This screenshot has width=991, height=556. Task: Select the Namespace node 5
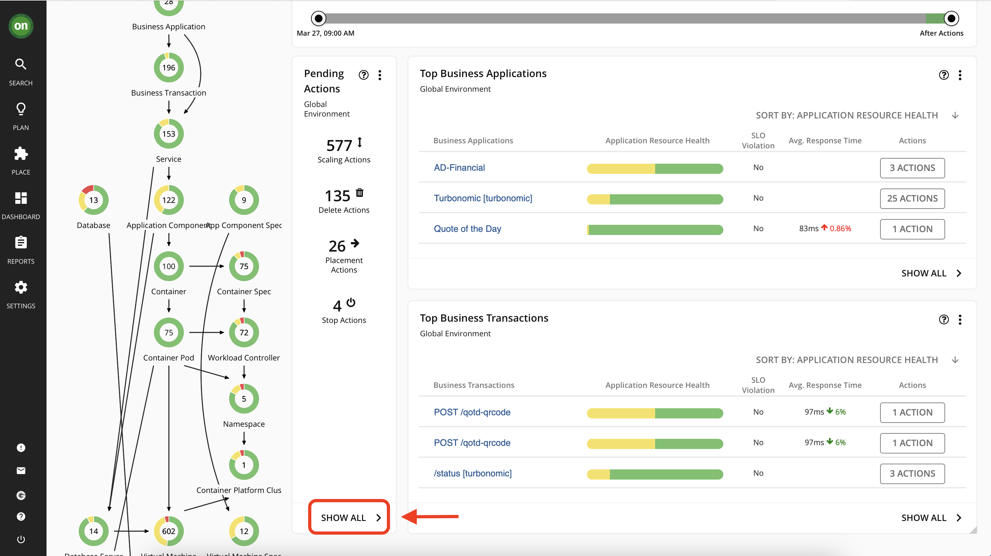click(x=244, y=399)
